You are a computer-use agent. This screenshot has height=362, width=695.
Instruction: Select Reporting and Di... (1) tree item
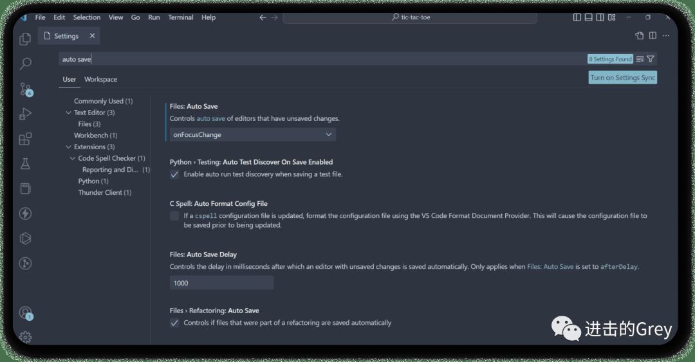click(x=116, y=170)
